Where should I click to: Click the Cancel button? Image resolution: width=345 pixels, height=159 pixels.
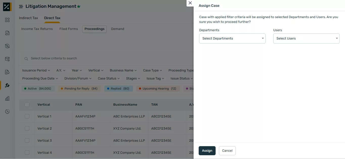click(227, 151)
